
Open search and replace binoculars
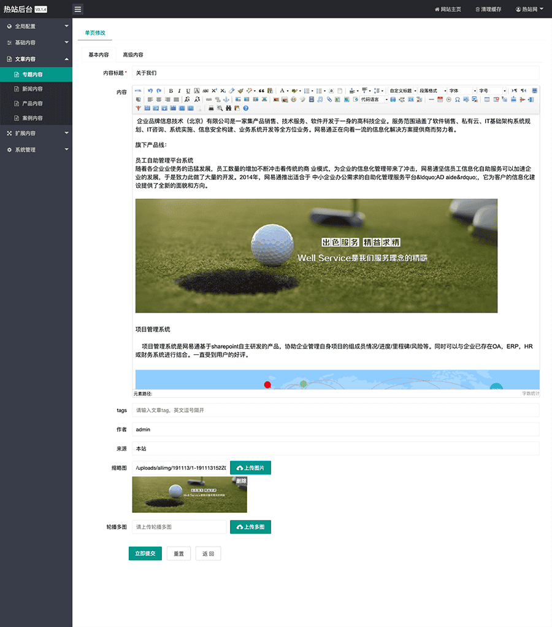pos(229,108)
